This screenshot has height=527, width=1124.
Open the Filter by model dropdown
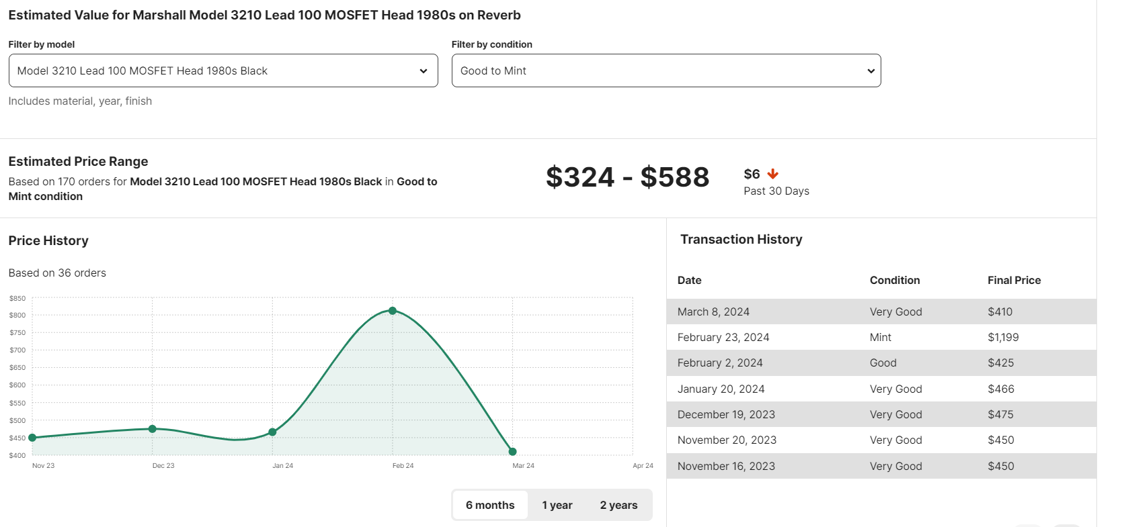pos(223,70)
